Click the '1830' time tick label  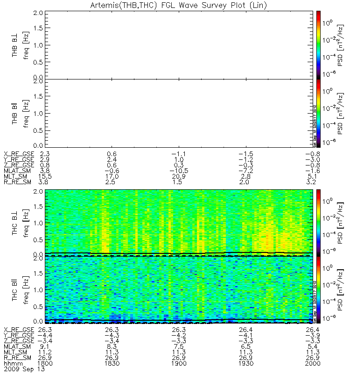tap(112, 363)
